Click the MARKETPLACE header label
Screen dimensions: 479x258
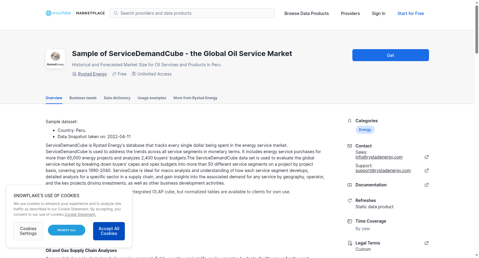tap(90, 13)
